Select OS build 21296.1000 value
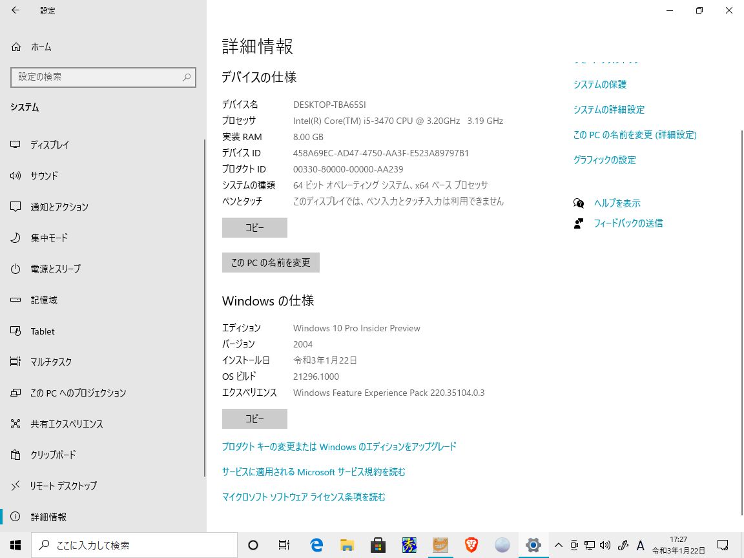The width and height of the screenshot is (744, 558). 316,377
